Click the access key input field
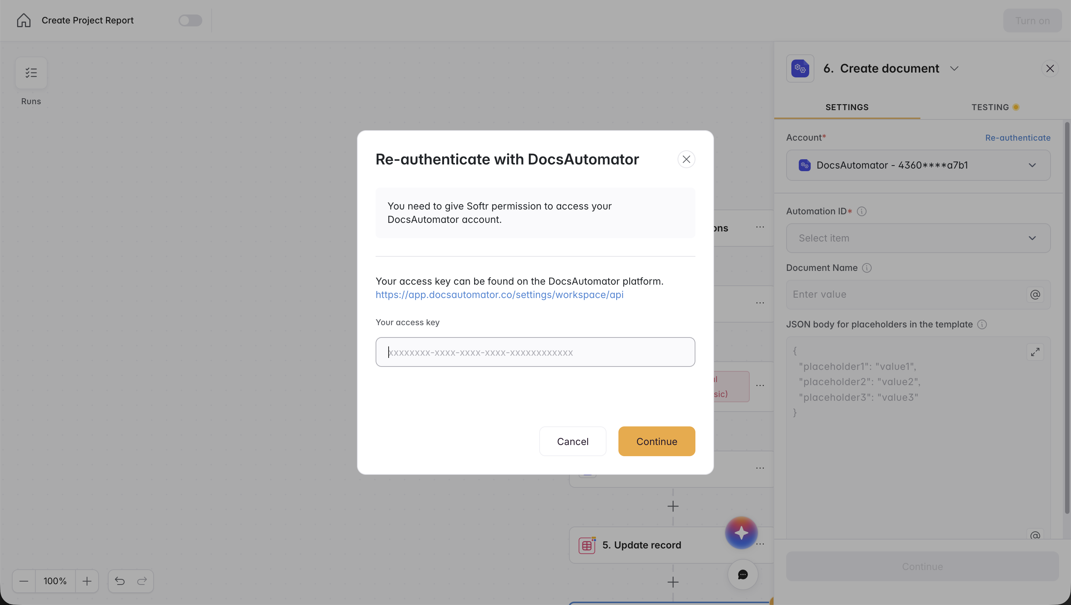The width and height of the screenshot is (1071, 605). (535, 352)
